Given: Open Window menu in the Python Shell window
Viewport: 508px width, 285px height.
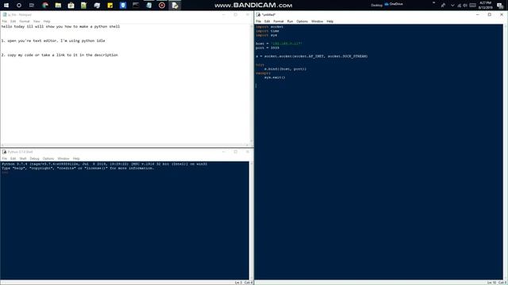Looking at the screenshot, I should coord(63,158).
